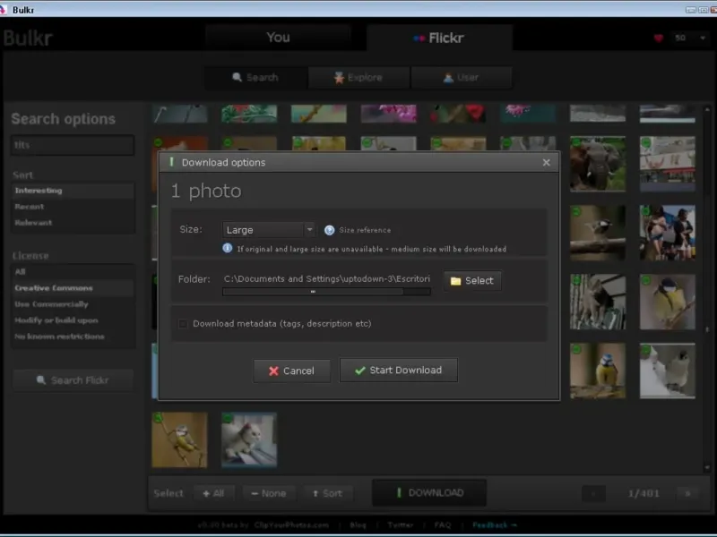Click the Bulkr logo text
Screen dimensions: 717x537
tap(28, 38)
